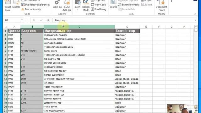Toggle Use Relative References
The height and width of the screenshot is (113, 201).
point(35,5)
